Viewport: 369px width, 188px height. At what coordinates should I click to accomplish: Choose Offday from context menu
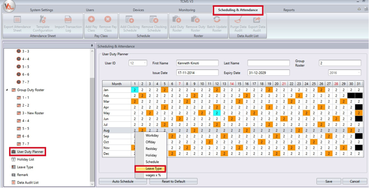coord(151,142)
